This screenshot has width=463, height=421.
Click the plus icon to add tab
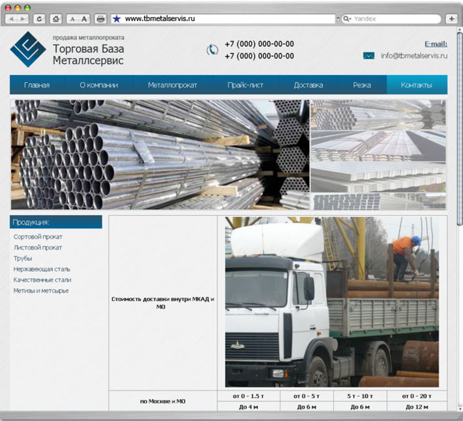coord(451,19)
